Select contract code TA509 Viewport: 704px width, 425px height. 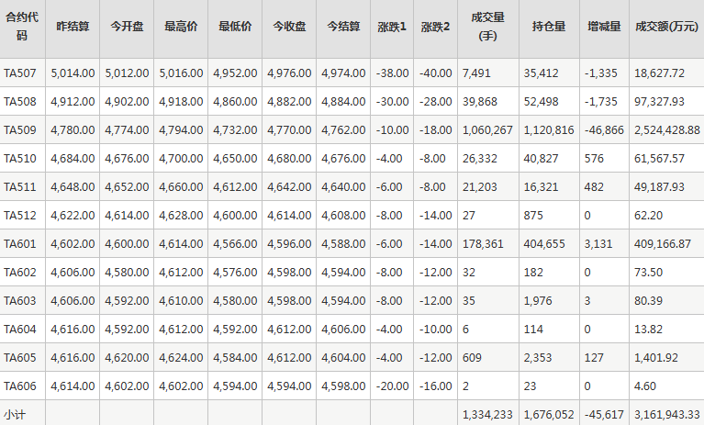20,130
